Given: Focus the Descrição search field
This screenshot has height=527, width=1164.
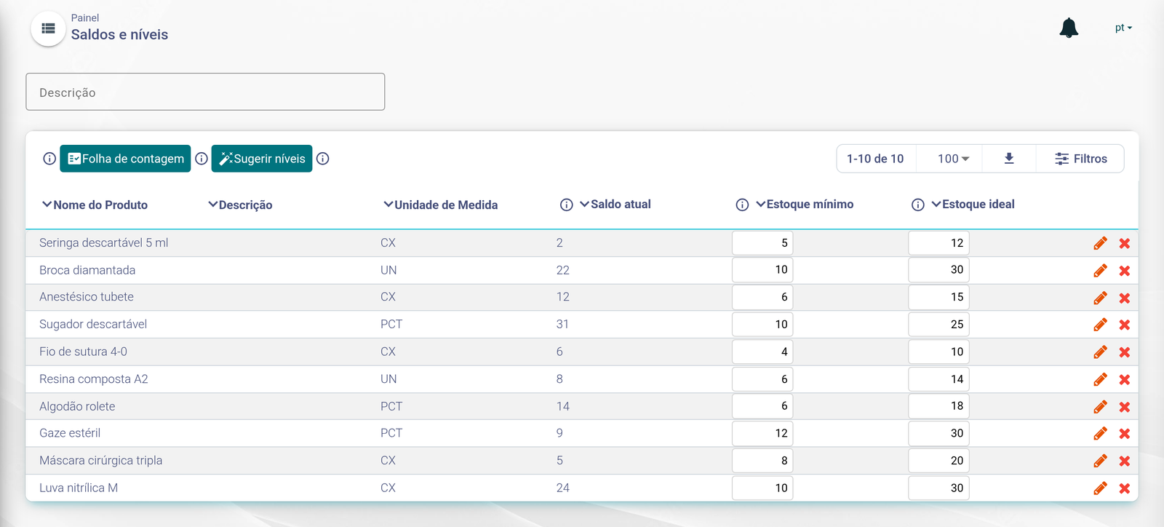Looking at the screenshot, I should pos(205,92).
